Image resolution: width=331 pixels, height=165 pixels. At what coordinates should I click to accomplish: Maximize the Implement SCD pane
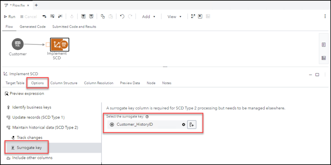point(317,75)
